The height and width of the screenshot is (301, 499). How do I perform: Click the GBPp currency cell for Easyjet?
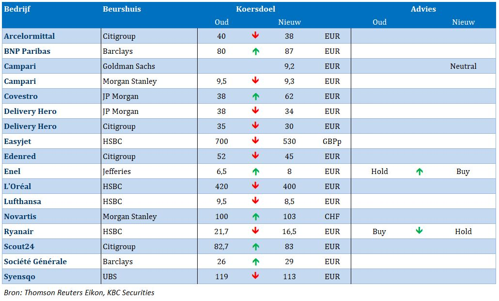[x=332, y=141]
